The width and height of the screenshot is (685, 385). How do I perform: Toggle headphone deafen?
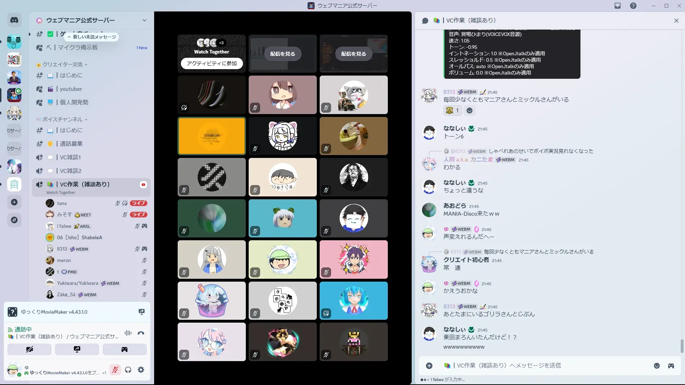coord(128,370)
